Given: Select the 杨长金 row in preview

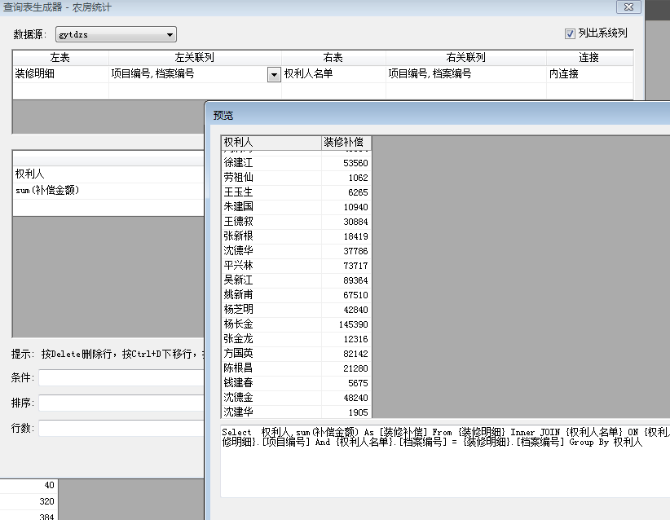Looking at the screenshot, I should coord(271,324).
